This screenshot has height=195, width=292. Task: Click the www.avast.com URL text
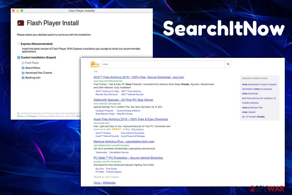102,123
